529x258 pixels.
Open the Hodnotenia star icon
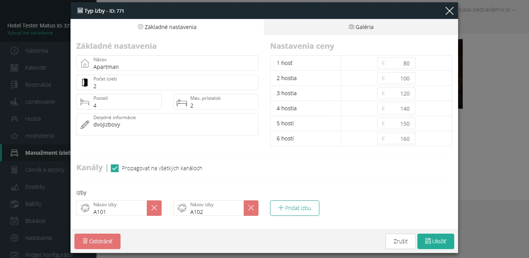tap(14, 136)
